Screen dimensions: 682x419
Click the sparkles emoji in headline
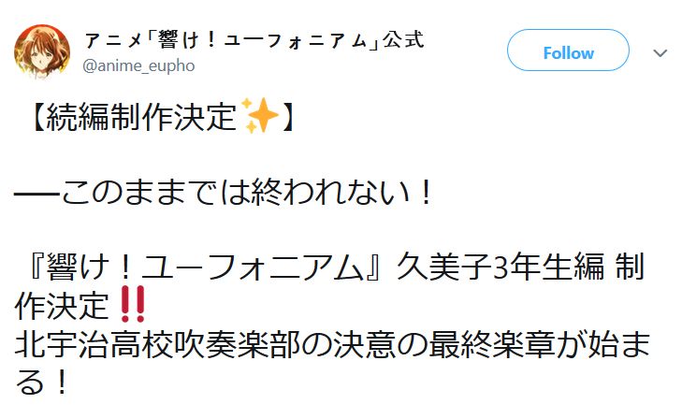point(260,116)
